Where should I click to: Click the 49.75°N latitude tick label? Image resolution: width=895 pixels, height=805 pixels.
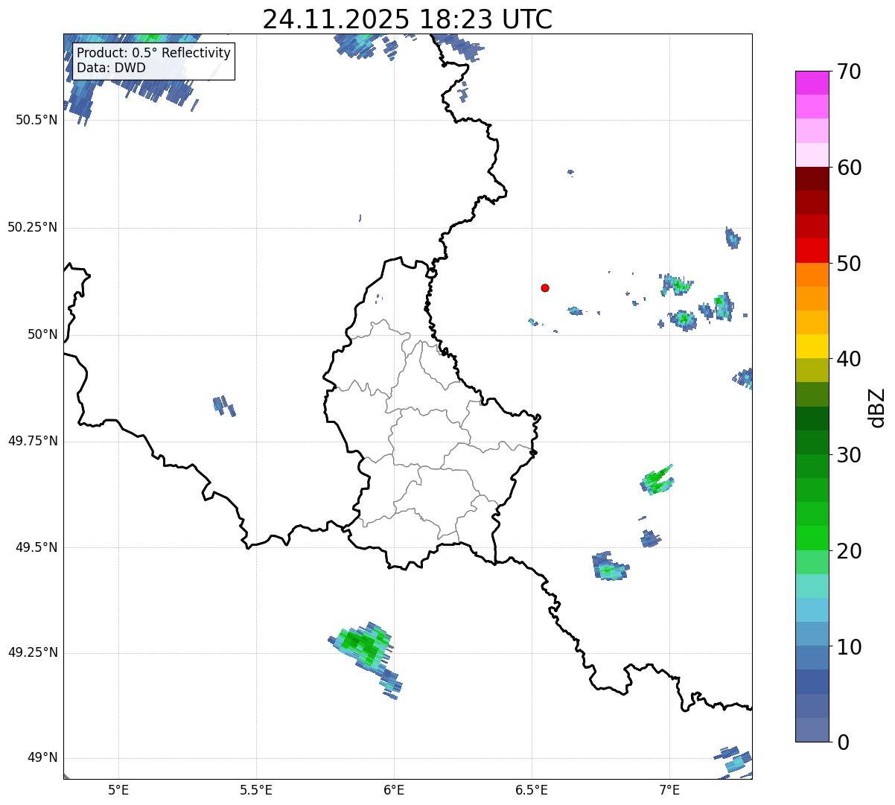[x=33, y=441]
